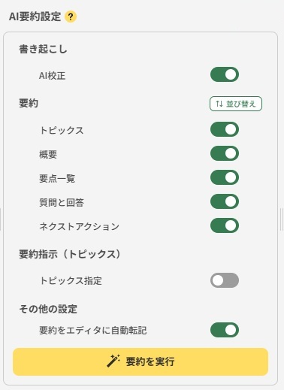Select the 書き起こし section heading
284x390 pixels.
(x=43, y=49)
